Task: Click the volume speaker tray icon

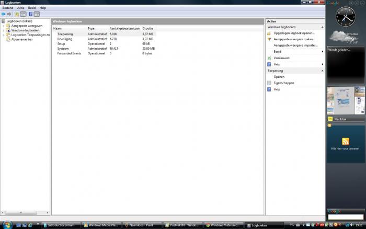Action: [352, 225]
